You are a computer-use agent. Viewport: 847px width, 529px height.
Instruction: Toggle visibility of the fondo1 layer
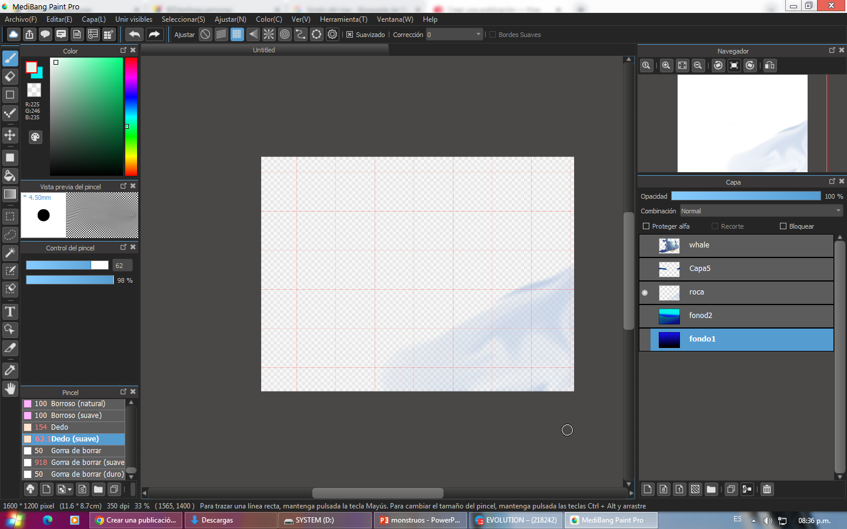(645, 340)
